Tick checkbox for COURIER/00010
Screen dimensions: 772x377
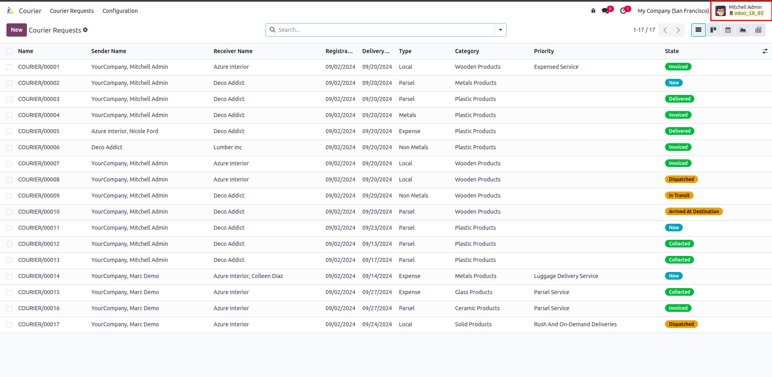(9, 212)
